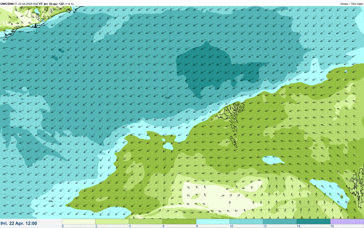Click the 14–16 dark teal legend swatch
This screenshot has height=228, width=364.
(x=314, y=221)
